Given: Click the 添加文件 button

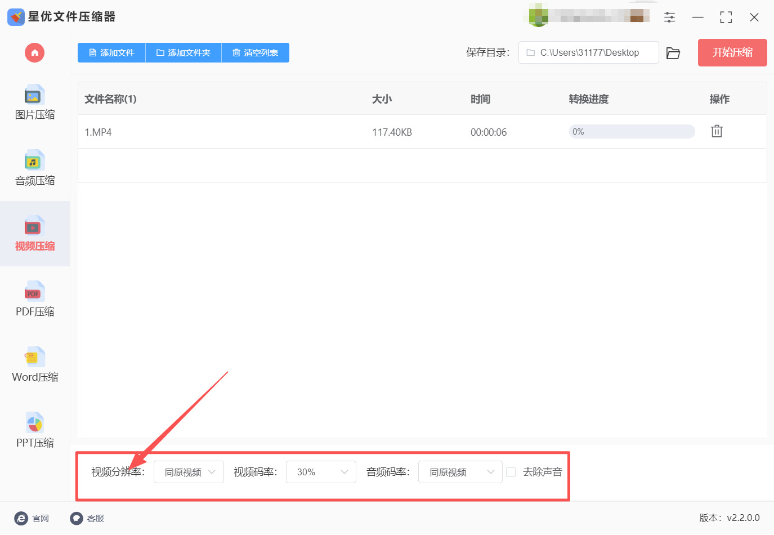Looking at the screenshot, I should tap(111, 53).
